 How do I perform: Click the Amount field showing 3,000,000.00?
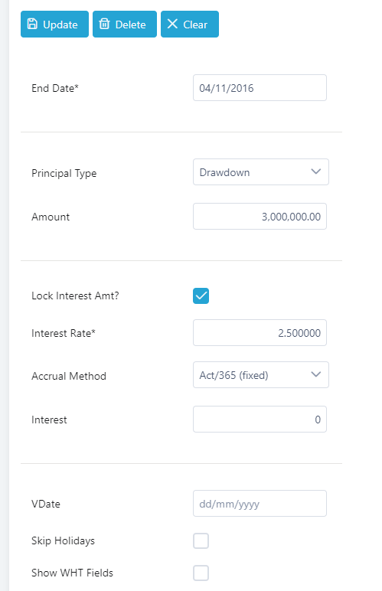pos(260,217)
